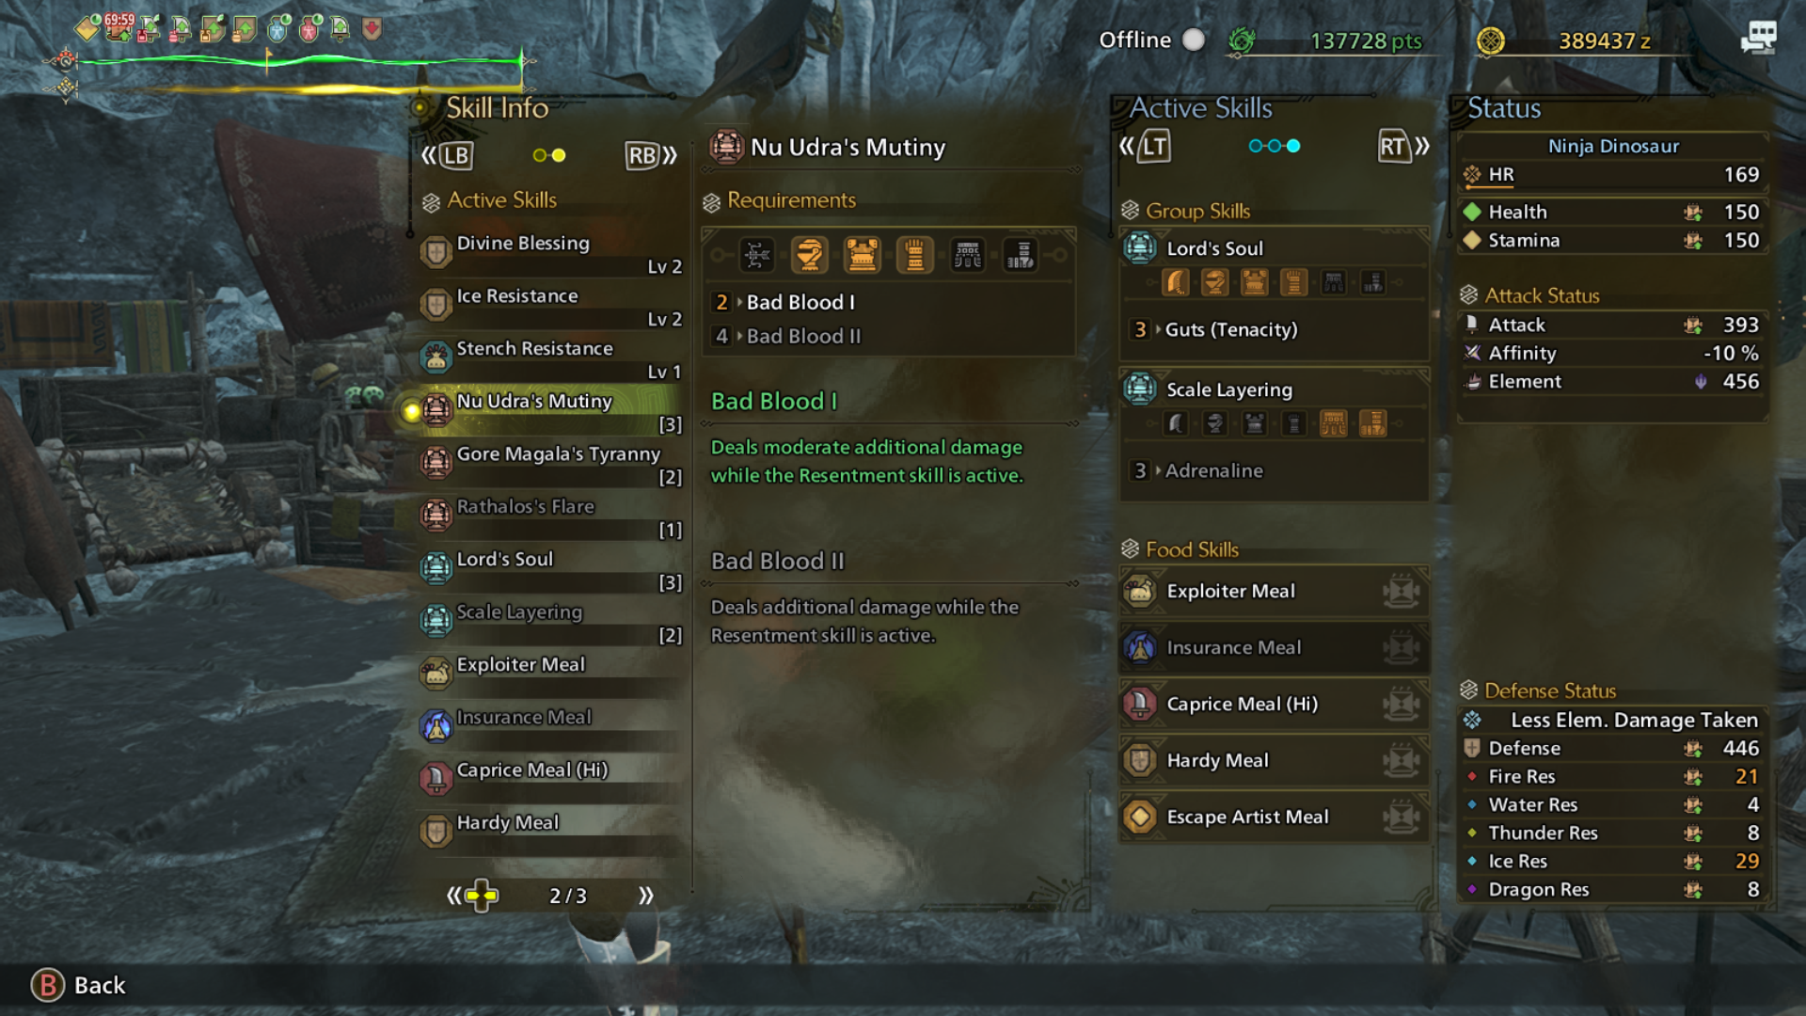Select the first Skill Info page dot
This screenshot has width=1806, height=1016.
(540, 155)
